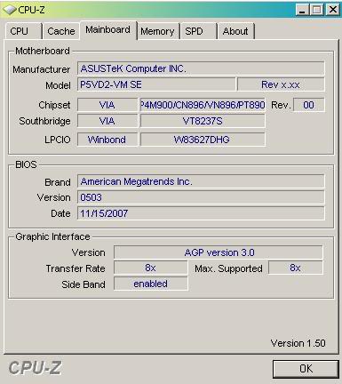
Task: Click the OK button
Action: pos(306,369)
